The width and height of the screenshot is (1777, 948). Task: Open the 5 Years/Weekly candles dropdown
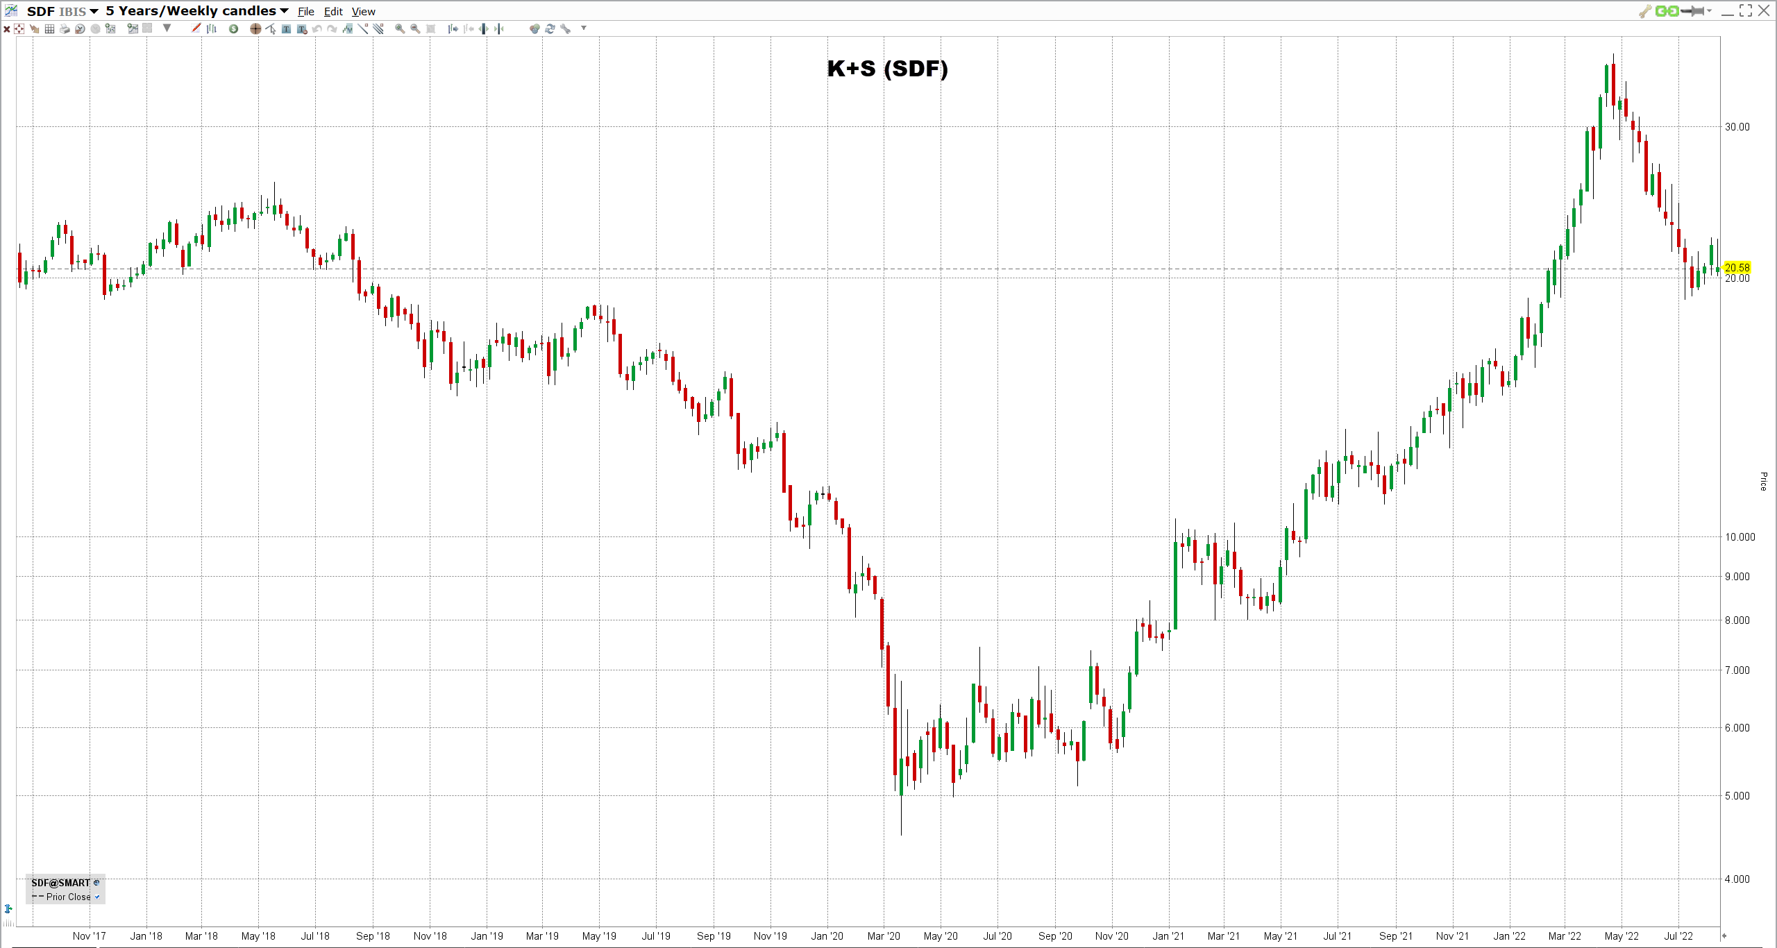click(x=197, y=11)
